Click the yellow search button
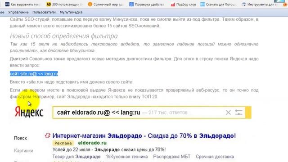Viewport: 288px width, 162px height. (x=248, y=112)
